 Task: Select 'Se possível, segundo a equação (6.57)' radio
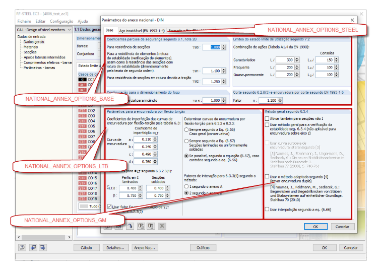tap(186, 156)
